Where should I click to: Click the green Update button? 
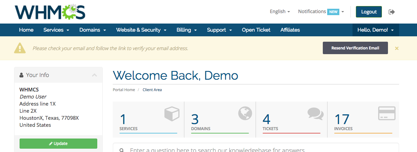(58, 144)
